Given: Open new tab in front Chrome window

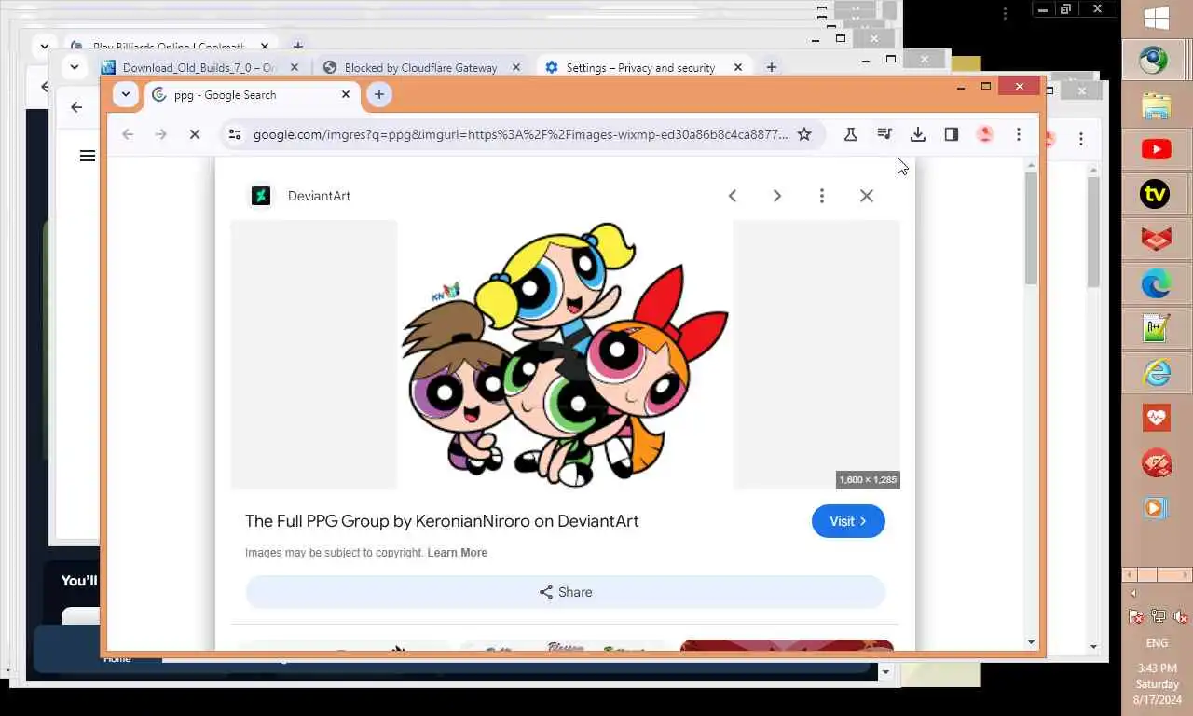Looking at the screenshot, I should pos(378,94).
